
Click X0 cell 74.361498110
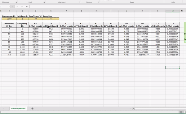[x=142, y=55]
